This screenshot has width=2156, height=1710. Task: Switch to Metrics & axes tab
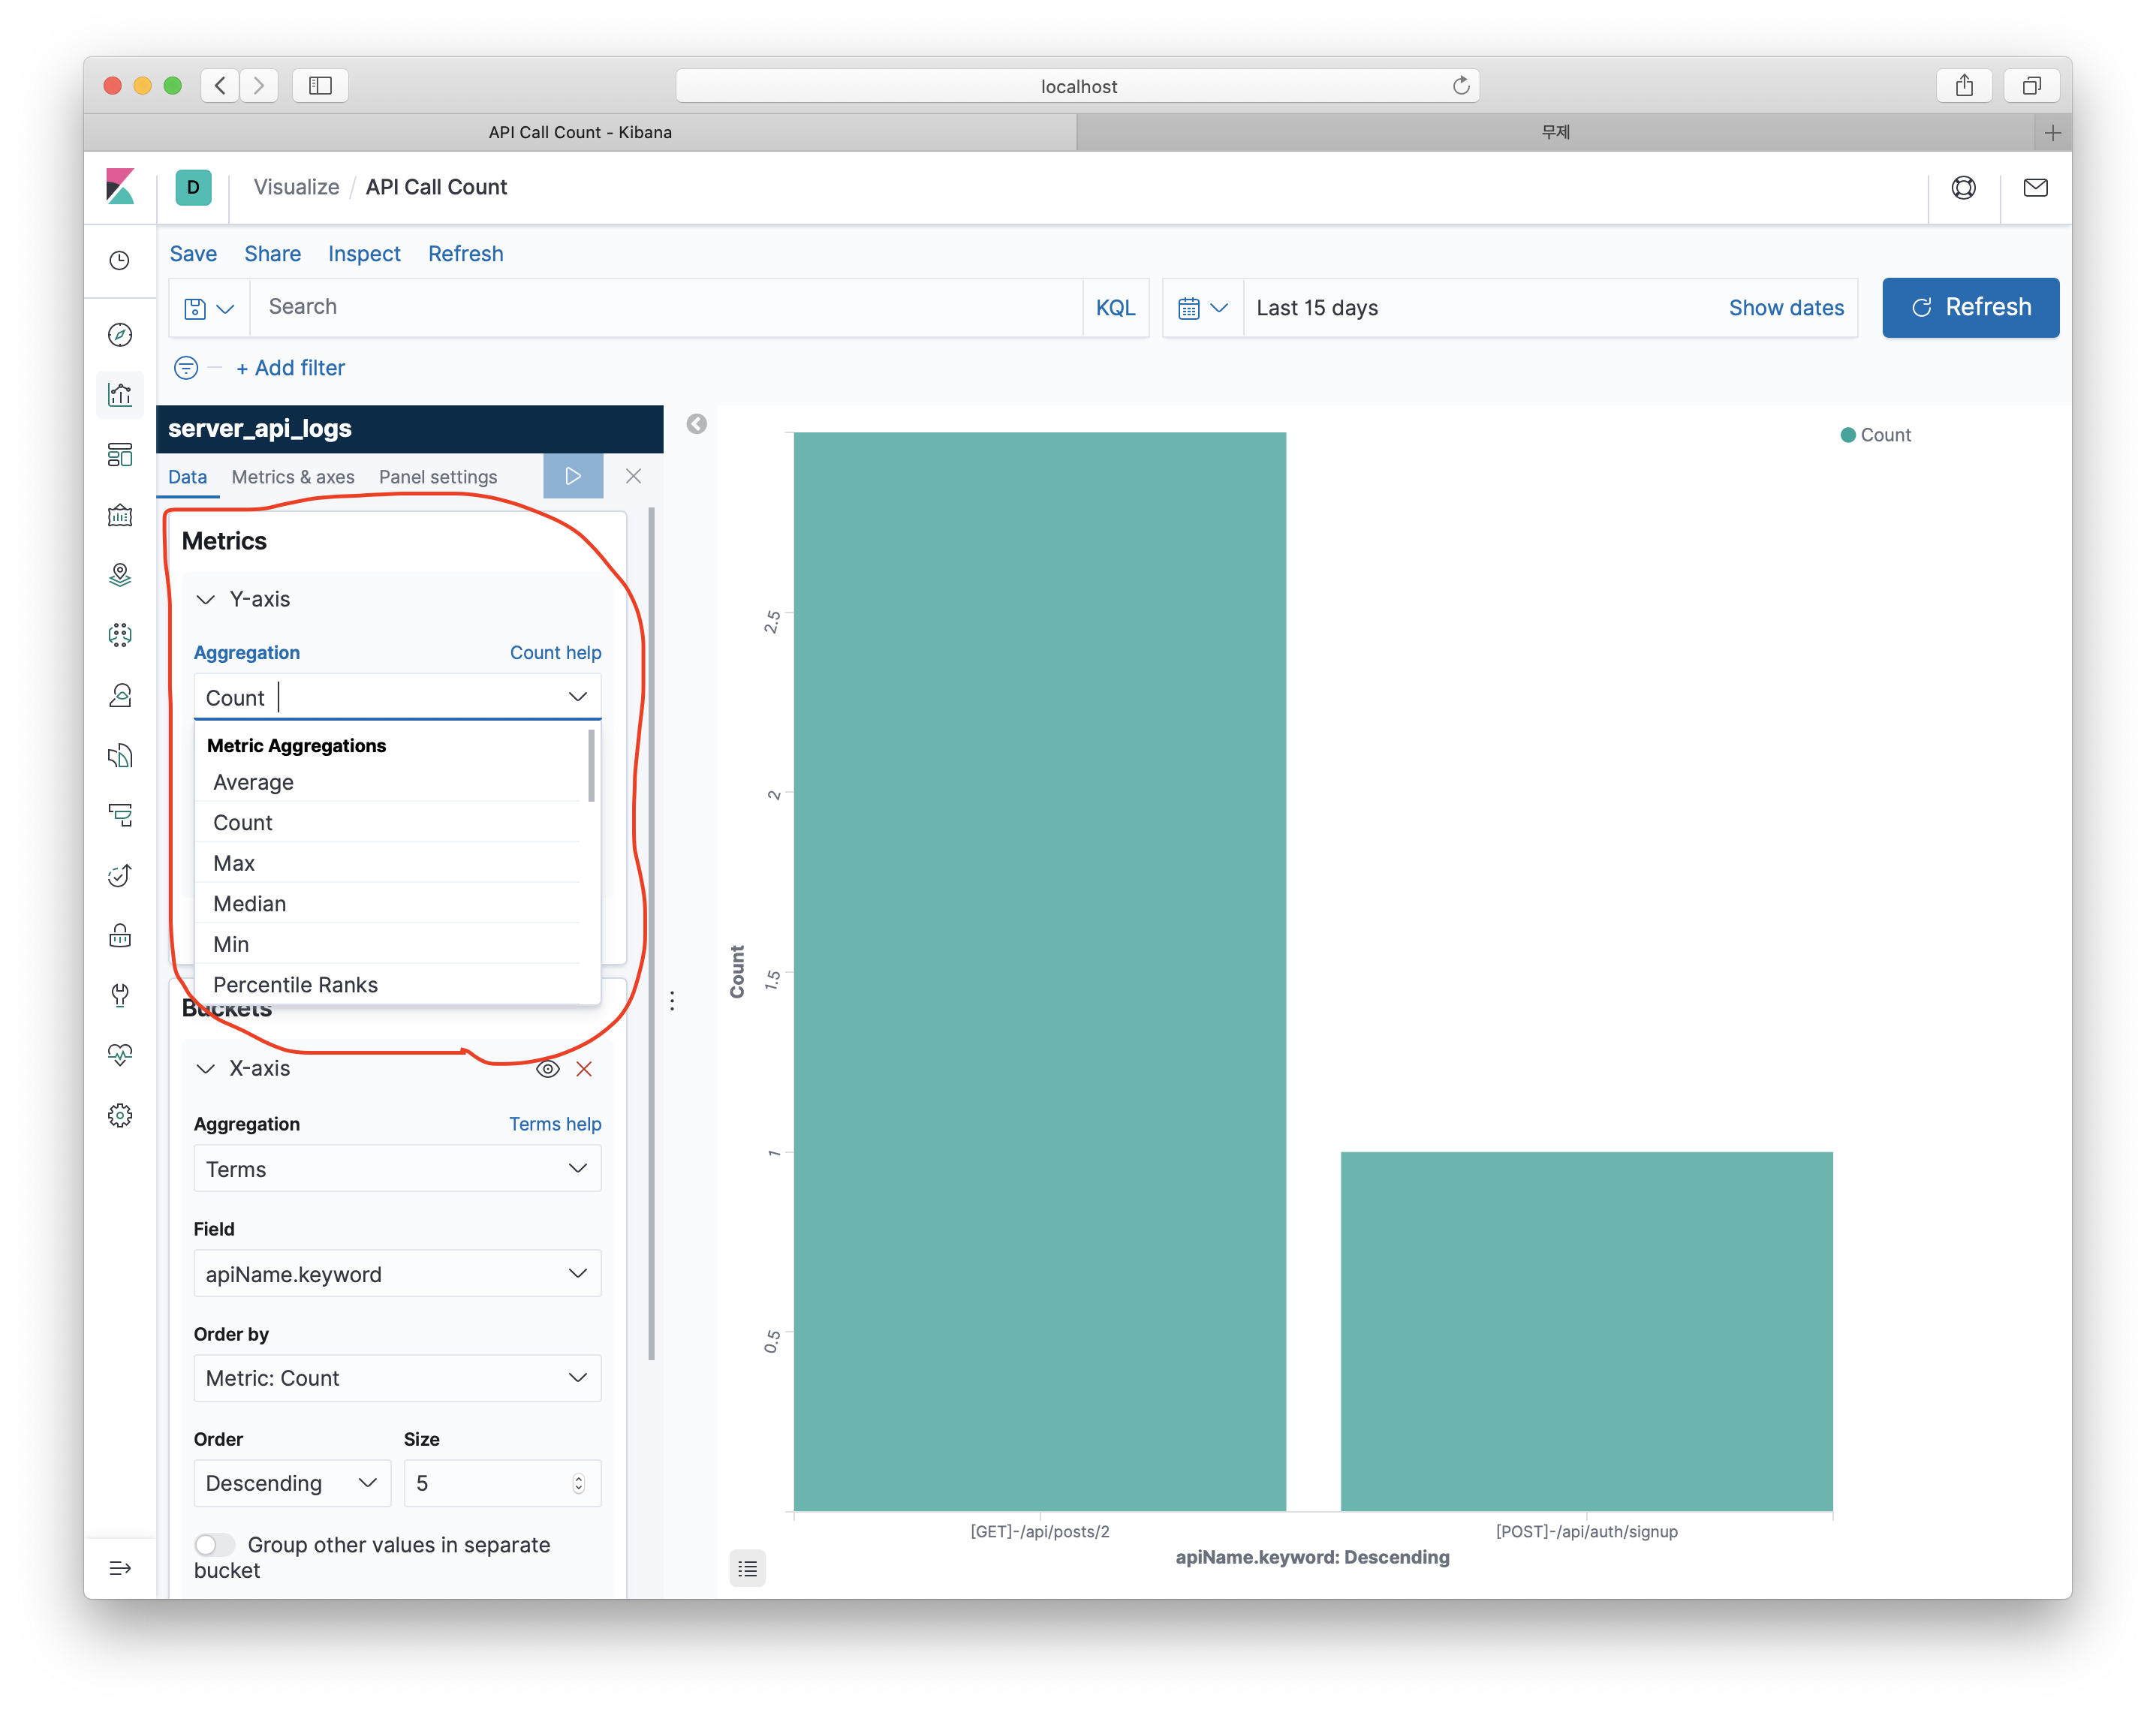pyautogui.click(x=293, y=477)
